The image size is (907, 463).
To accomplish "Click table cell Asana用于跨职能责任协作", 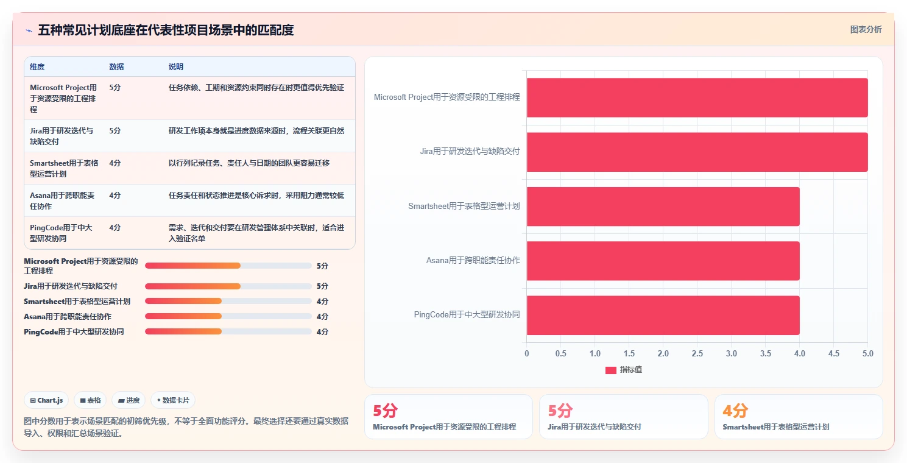I will pos(62,201).
